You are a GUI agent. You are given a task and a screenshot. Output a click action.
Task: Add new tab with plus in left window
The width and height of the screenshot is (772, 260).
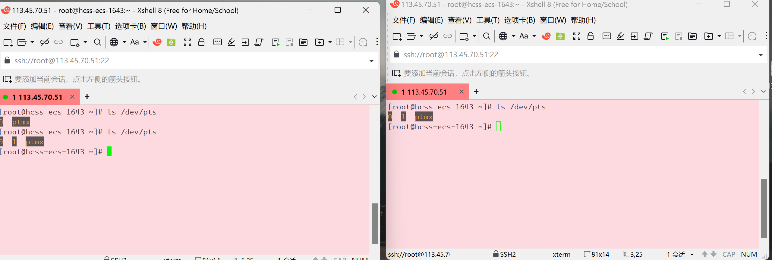click(87, 96)
